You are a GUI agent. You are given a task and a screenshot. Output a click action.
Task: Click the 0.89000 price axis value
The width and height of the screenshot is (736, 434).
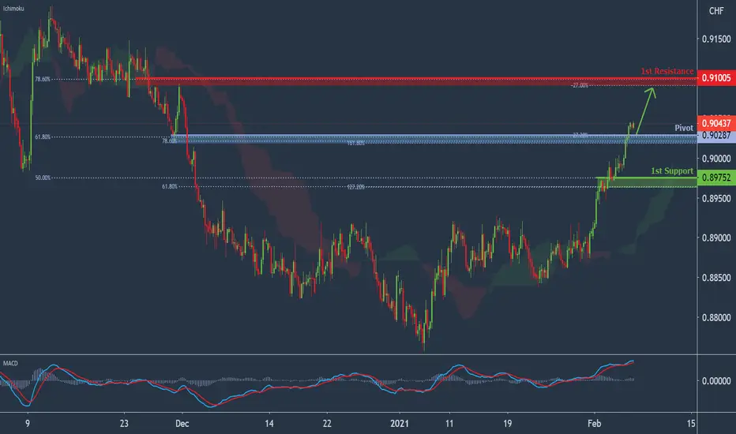(x=716, y=238)
